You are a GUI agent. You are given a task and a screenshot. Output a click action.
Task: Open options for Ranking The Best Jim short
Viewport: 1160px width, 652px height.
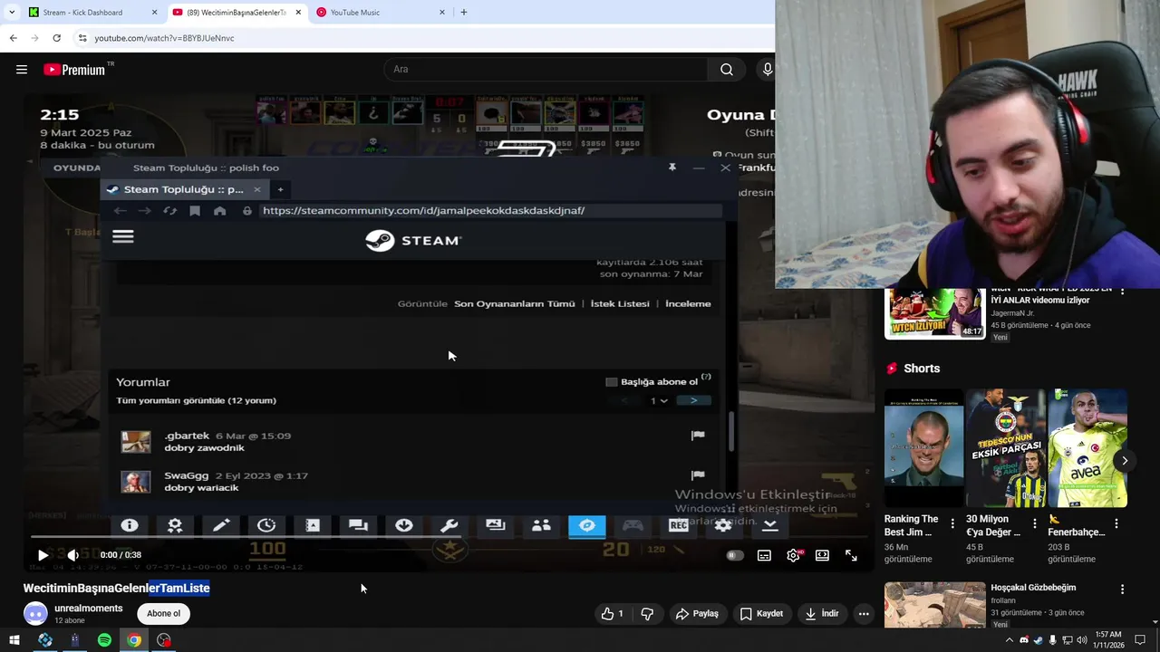point(952,523)
